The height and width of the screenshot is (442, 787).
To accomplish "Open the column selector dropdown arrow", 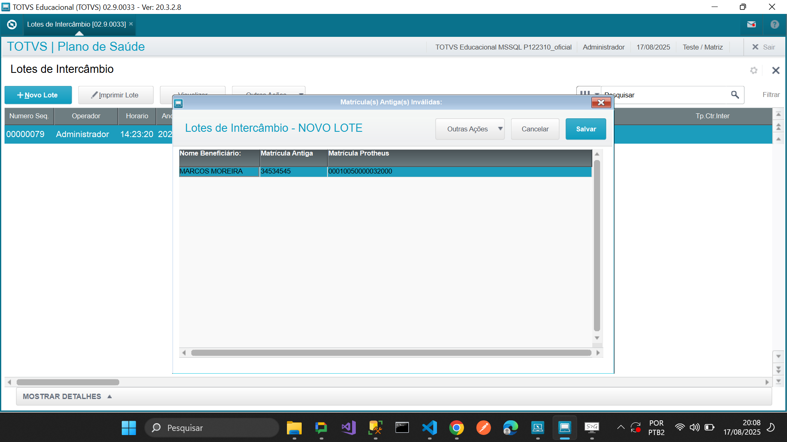I will pyautogui.click(x=596, y=94).
